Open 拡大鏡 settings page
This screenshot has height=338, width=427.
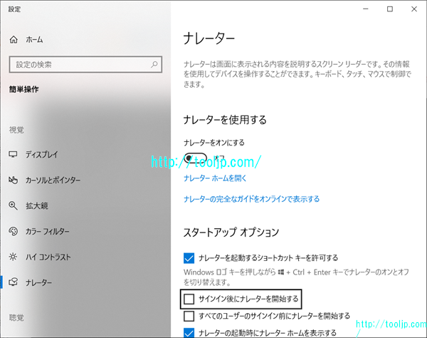pos(37,205)
